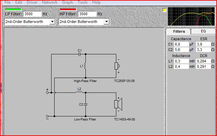Click the Inductance heading
Screen dimensions: 217x136
coord(181,56)
